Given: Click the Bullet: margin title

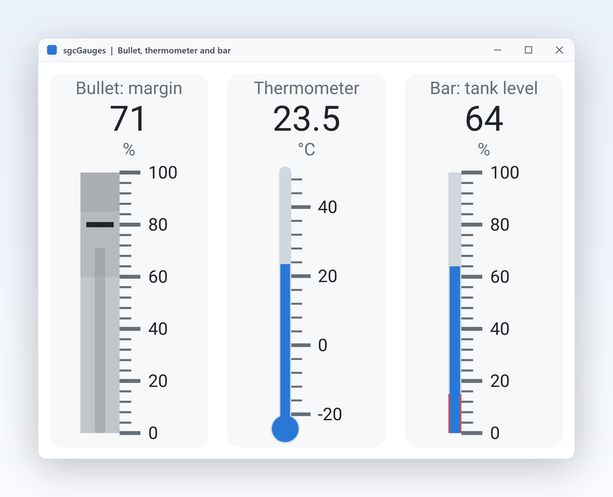Looking at the screenshot, I should pyautogui.click(x=129, y=88).
